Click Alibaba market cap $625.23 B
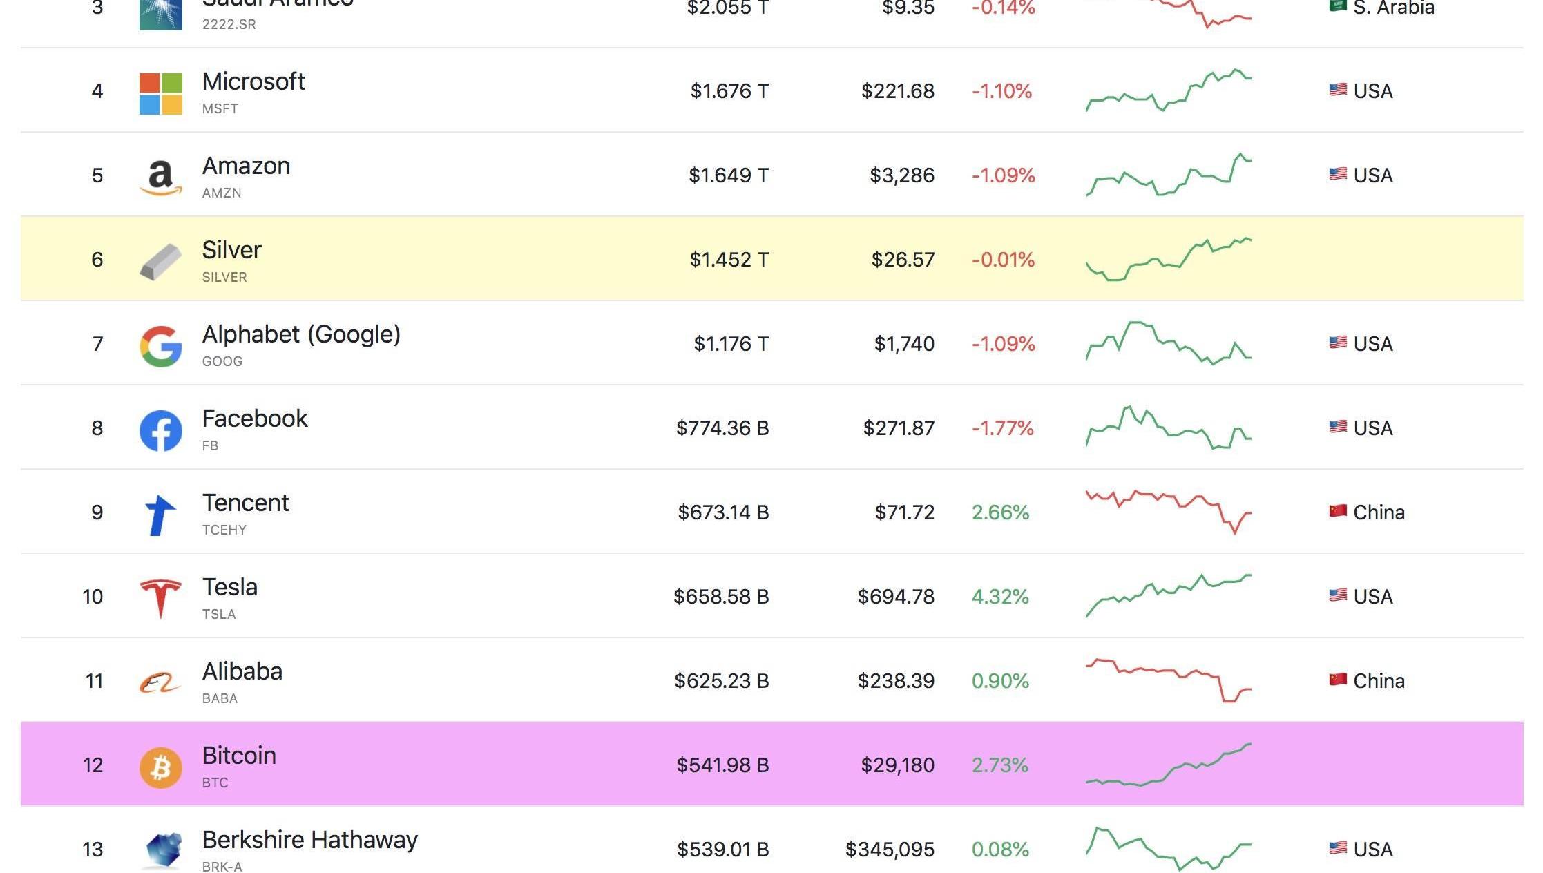This screenshot has height=873, width=1543. (722, 681)
